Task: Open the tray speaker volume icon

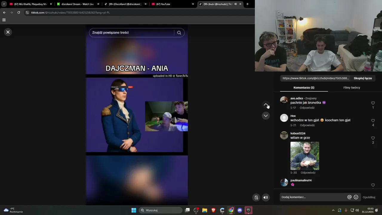Action: (357, 210)
